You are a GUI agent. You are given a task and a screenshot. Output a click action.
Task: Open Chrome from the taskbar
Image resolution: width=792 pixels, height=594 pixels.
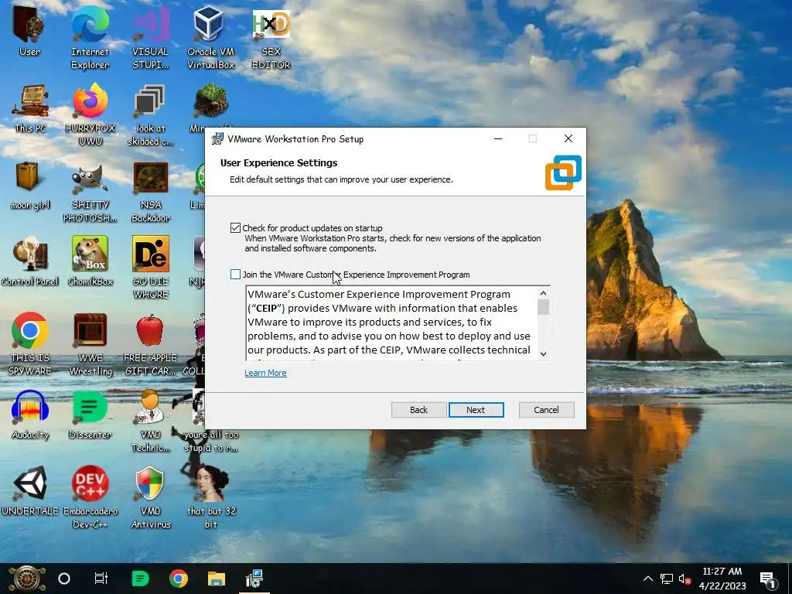[x=179, y=579]
